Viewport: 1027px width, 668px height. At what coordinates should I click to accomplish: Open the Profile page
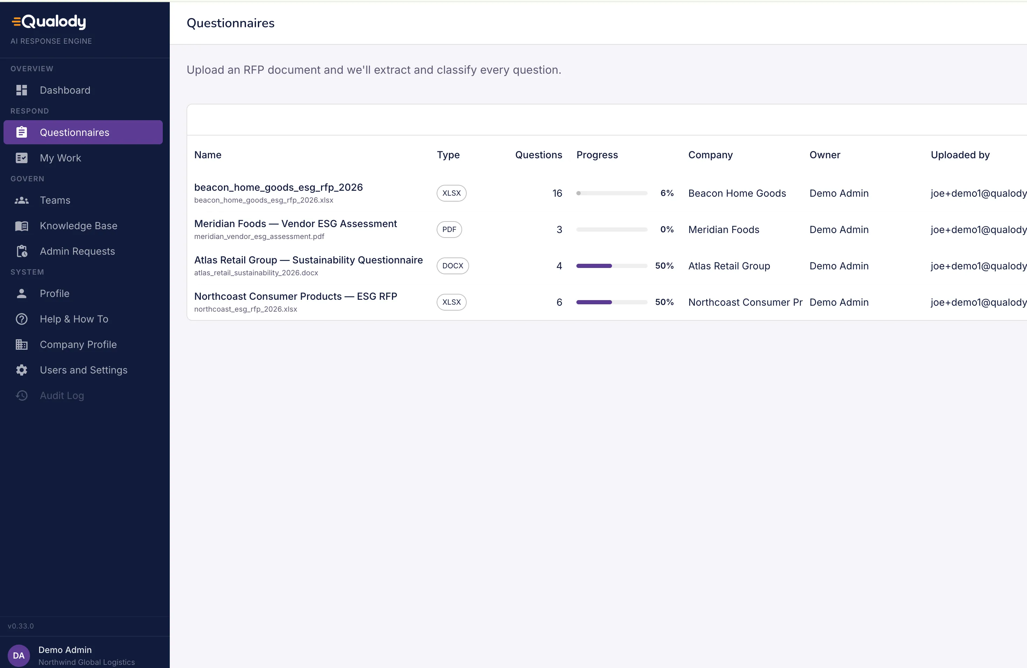83,293
